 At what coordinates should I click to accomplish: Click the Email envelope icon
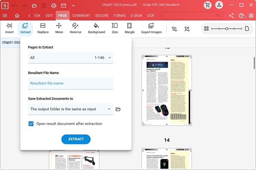64,6
